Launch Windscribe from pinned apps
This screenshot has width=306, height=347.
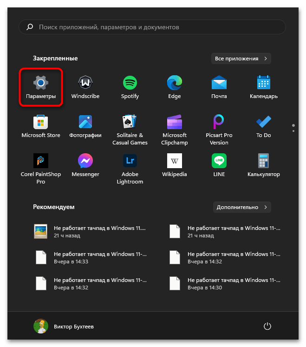pos(85,87)
